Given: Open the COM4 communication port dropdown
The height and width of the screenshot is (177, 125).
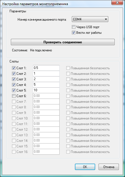Looking at the screenshot, I should pos(90,19).
